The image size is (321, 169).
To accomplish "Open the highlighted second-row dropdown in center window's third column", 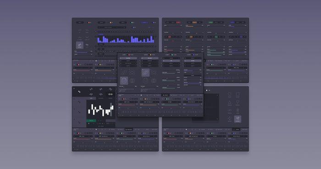I will tap(171, 61).
